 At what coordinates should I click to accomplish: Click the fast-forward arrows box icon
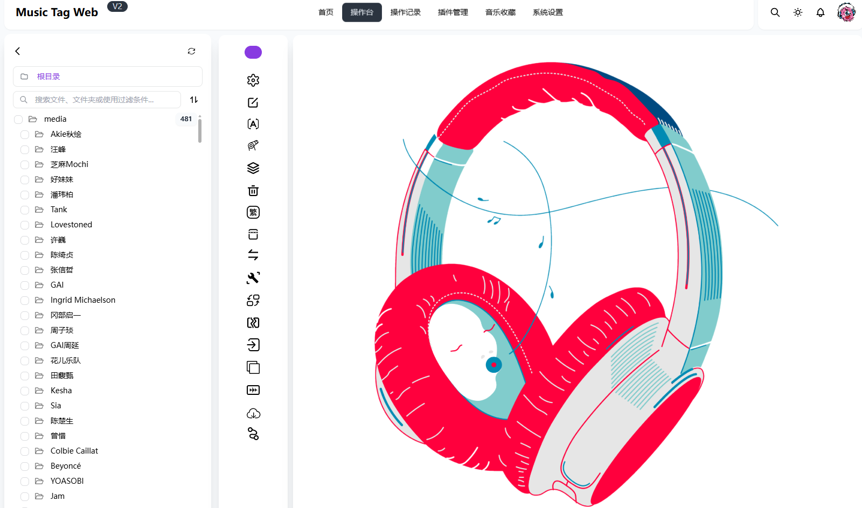point(253,390)
